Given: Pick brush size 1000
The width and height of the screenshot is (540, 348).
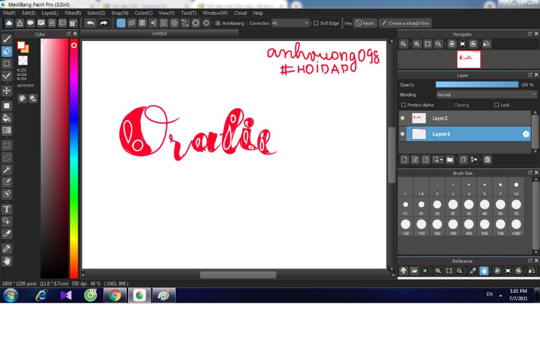Looking at the screenshot, I should [x=516, y=227].
